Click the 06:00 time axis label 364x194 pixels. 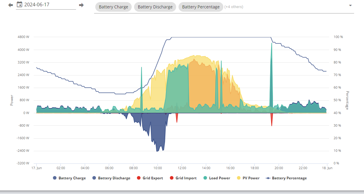(x=109, y=168)
